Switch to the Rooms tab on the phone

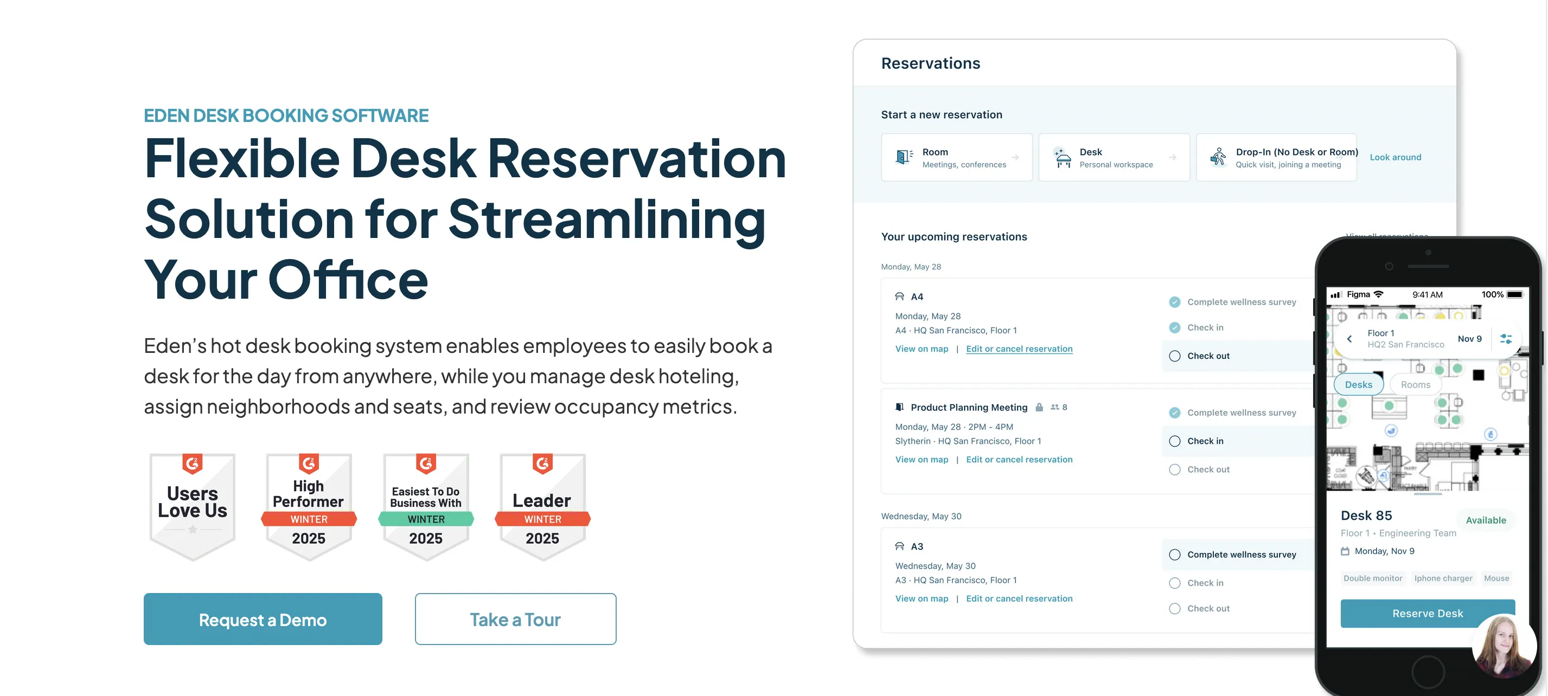(x=1415, y=384)
